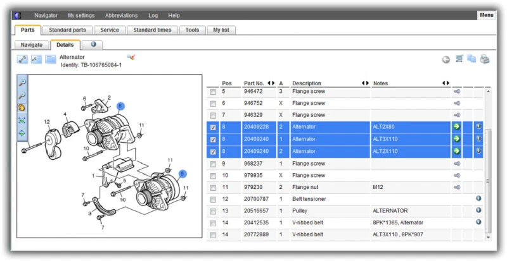Screen dimensions: 507x261
Task: Click the green arrow in the ALT2X80 row
Action: coord(456,127)
